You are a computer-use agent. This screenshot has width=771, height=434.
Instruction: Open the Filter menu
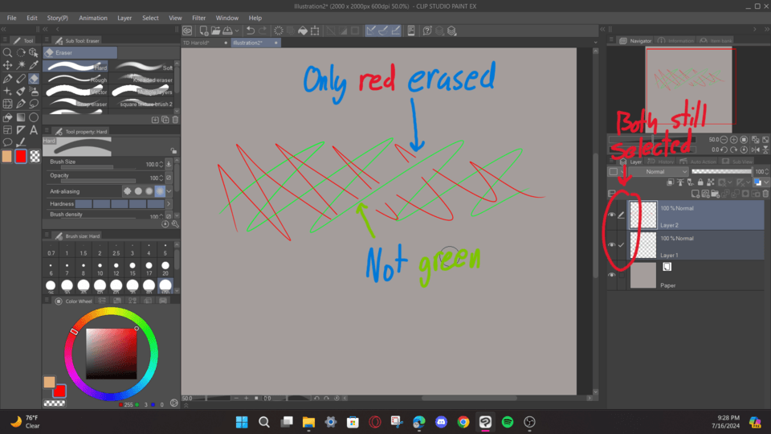(x=198, y=18)
